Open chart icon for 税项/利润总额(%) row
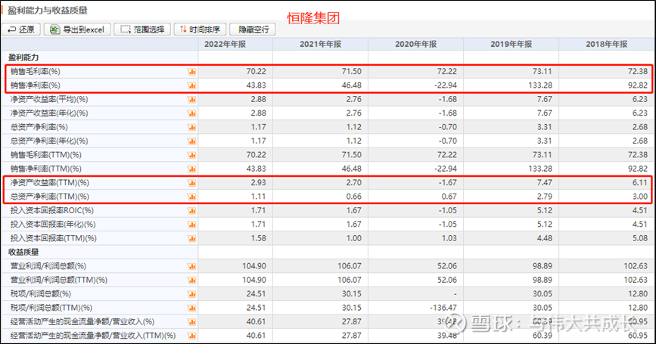 (x=191, y=294)
